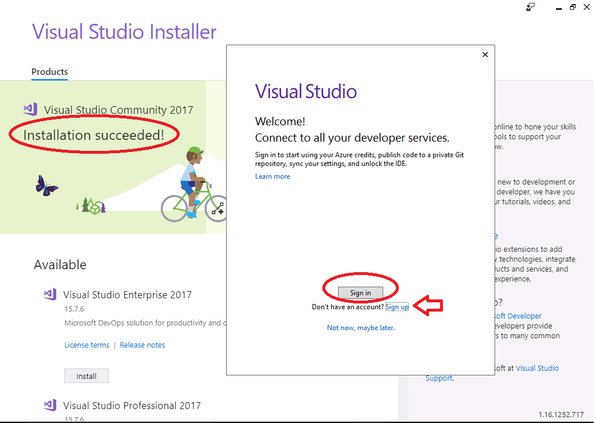This screenshot has width=596, height=423.
Task: Click the 'Visual Studio Community 2017' title
Action: click(x=119, y=110)
